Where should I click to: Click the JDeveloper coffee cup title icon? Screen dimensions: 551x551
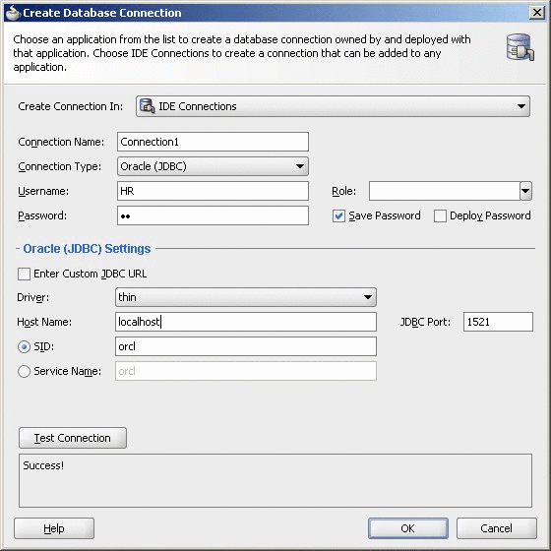[13, 13]
